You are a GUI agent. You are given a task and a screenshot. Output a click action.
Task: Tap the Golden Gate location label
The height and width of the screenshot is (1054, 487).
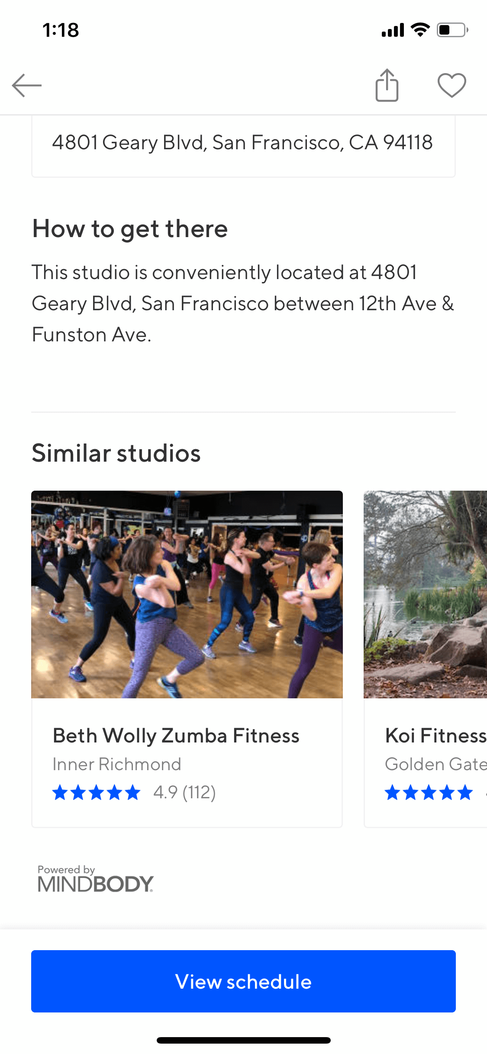tap(436, 764)
